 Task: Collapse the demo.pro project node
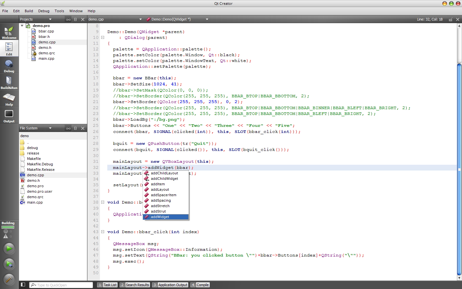pyautogui.click(x=22, y=26)
